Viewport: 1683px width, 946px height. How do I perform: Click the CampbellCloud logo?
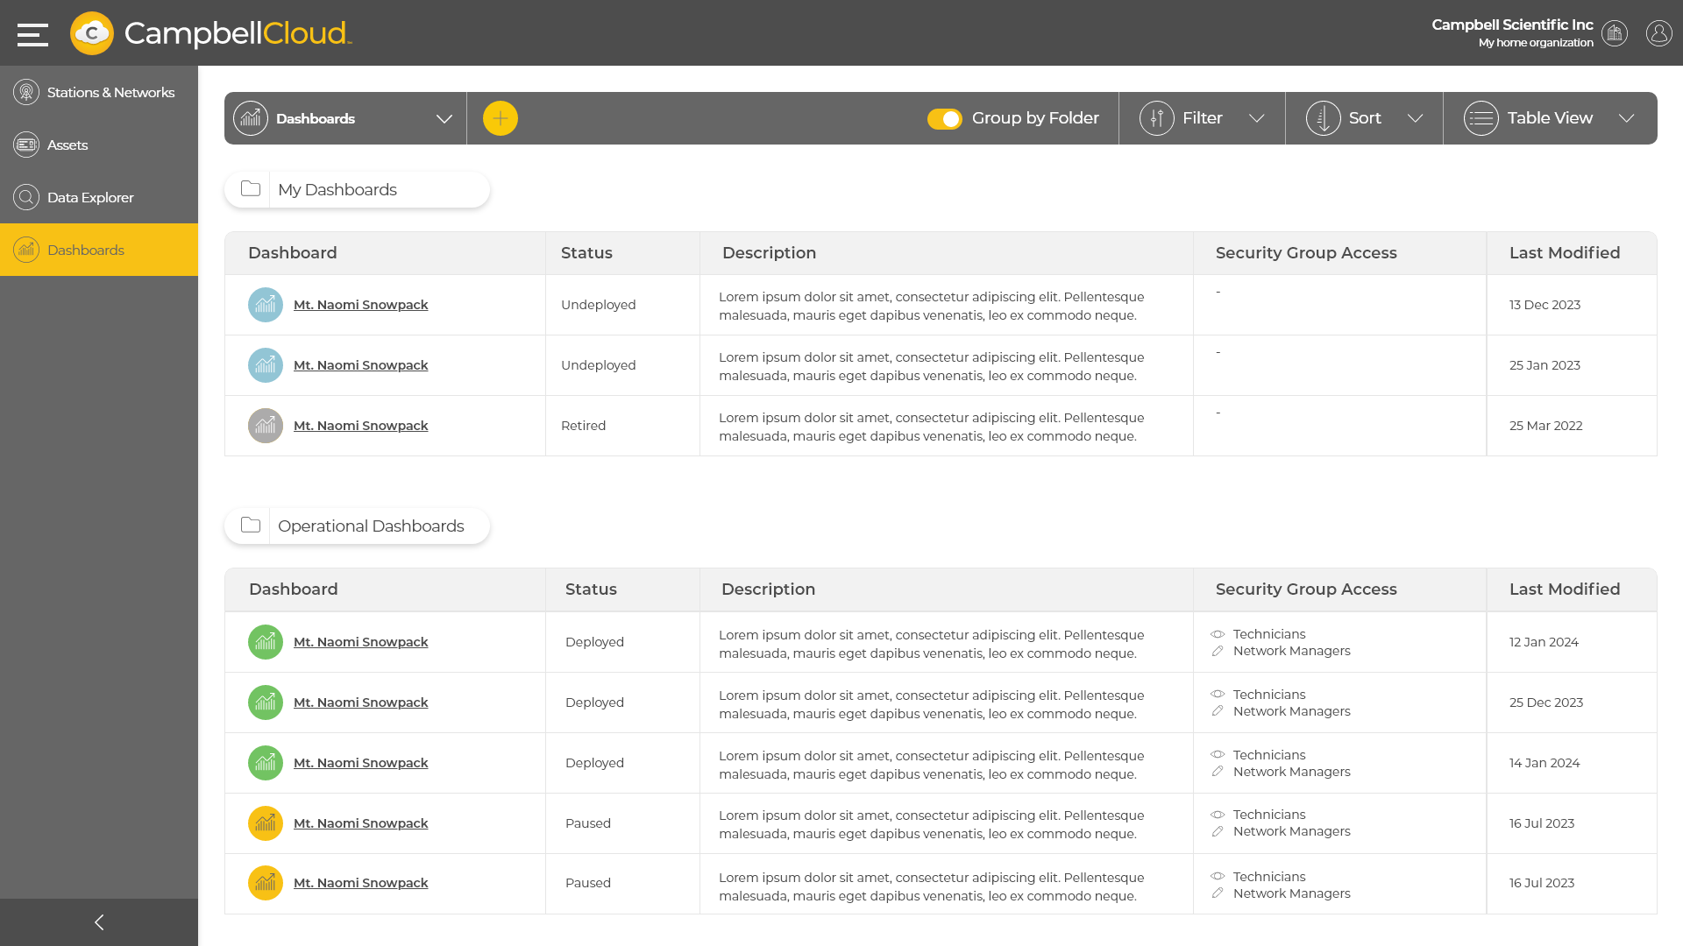click(209, 33)
